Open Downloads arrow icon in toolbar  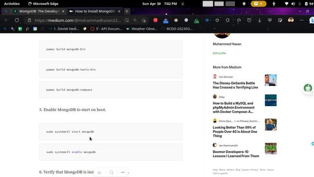tap(260, 20)
